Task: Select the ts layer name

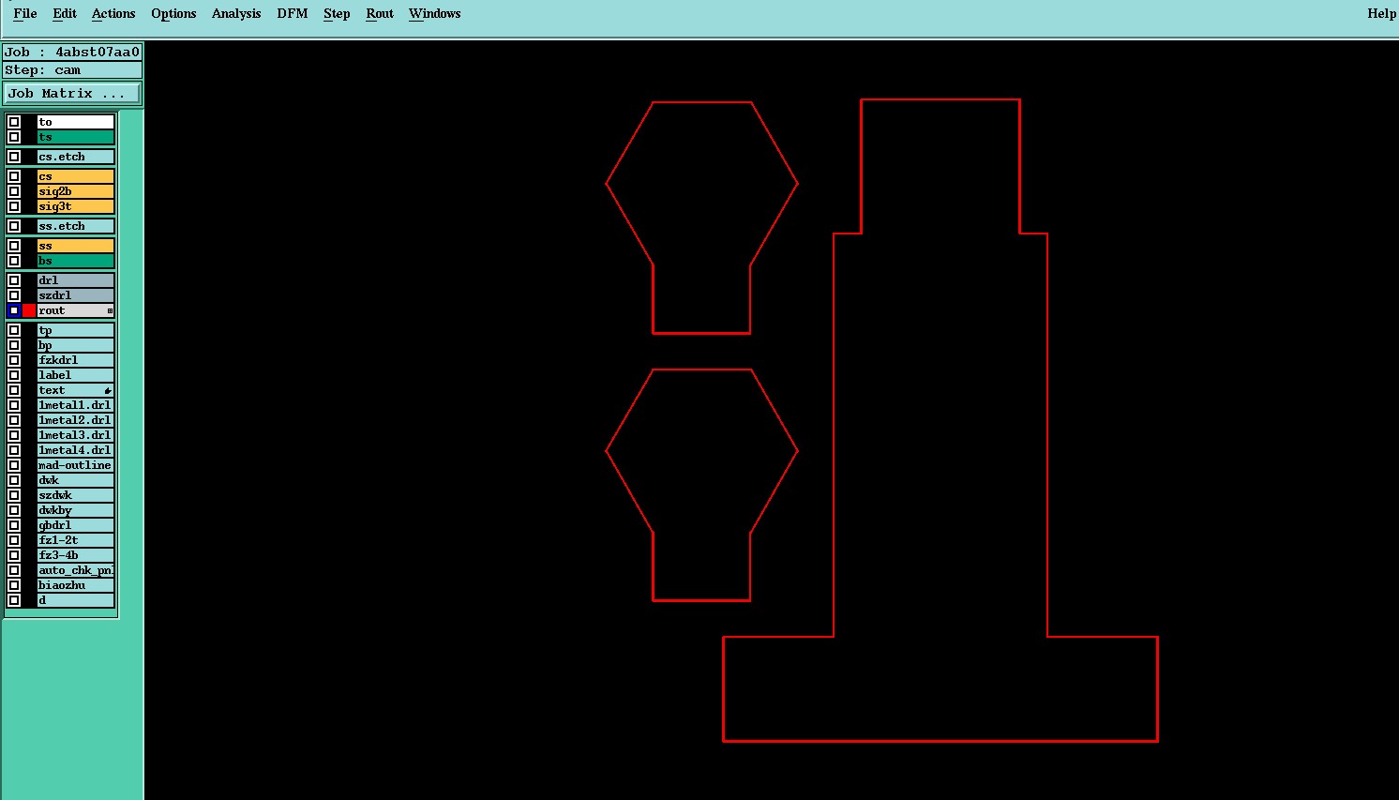Action: pyautogui.click(x=75, y=137)
